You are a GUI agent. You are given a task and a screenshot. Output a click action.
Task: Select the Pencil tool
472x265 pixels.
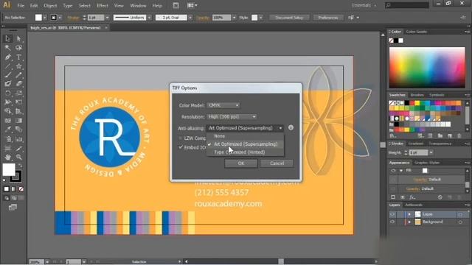pos(18,75)
